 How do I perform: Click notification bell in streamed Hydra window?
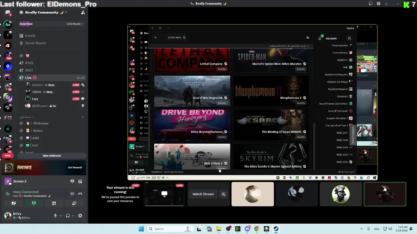pos(320,38)
